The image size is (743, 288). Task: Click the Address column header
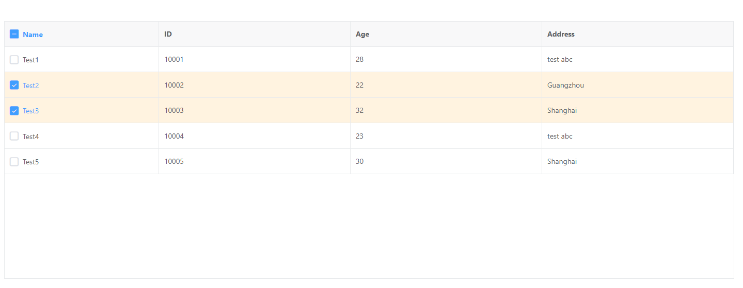point(561,34)
